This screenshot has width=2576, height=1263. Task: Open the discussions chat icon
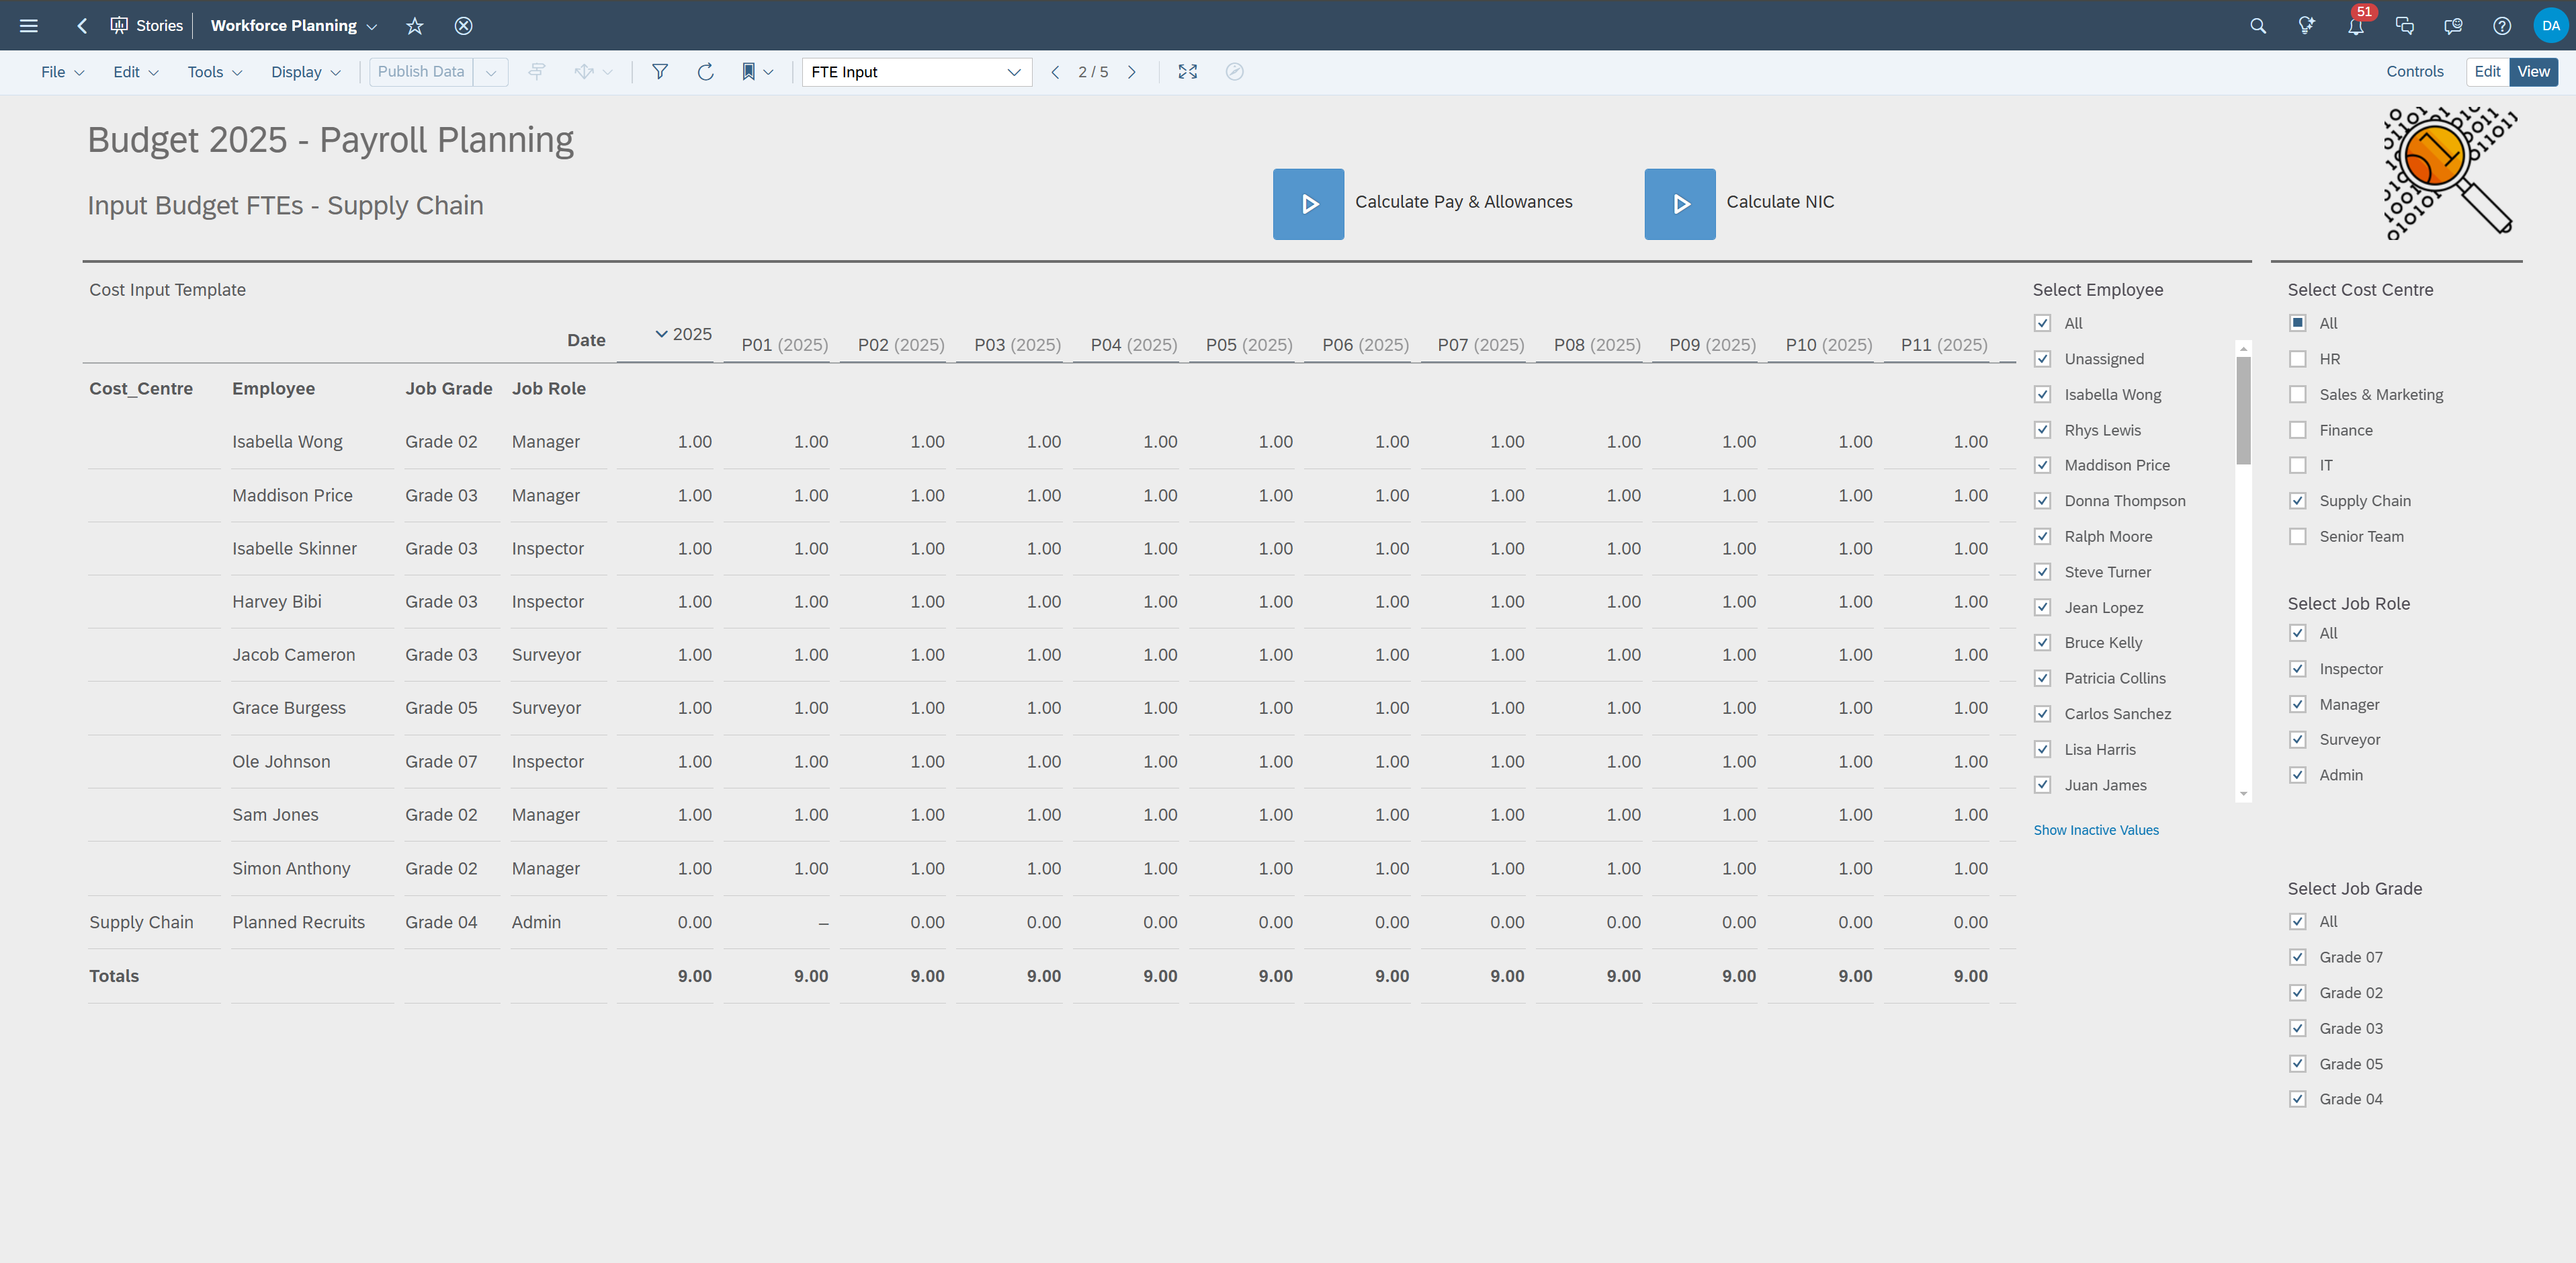(x=2405, y=26)
